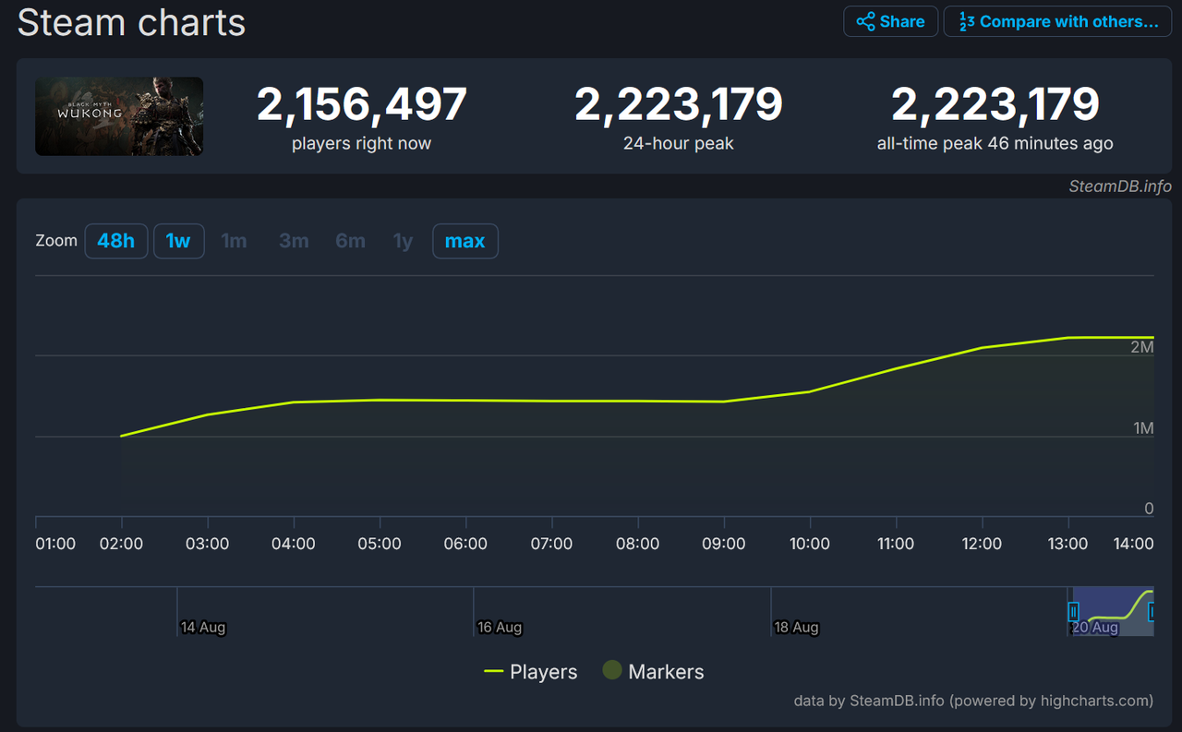The image size is (1182, 732).
Task: Set chart zoom to 1m
Action: (234, 241)
